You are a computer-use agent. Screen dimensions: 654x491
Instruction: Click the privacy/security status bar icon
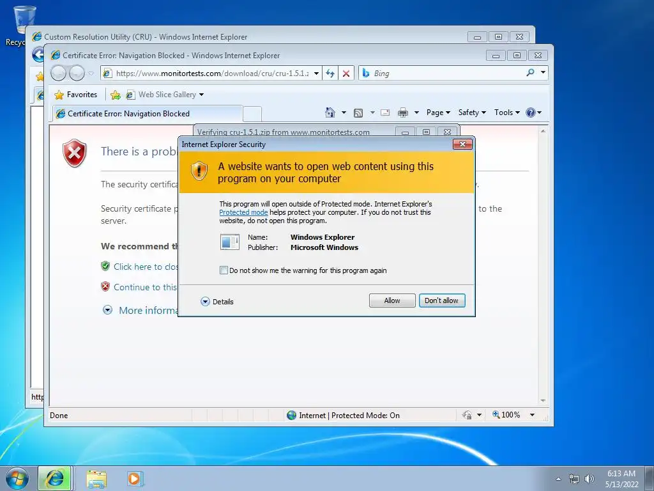[467, 415]
